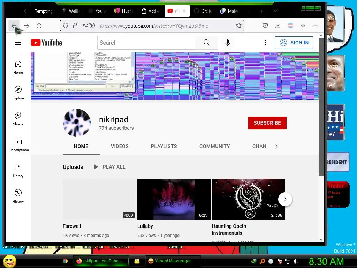
Task: Go back using the browser back arrow
Action: pos(14,25)
